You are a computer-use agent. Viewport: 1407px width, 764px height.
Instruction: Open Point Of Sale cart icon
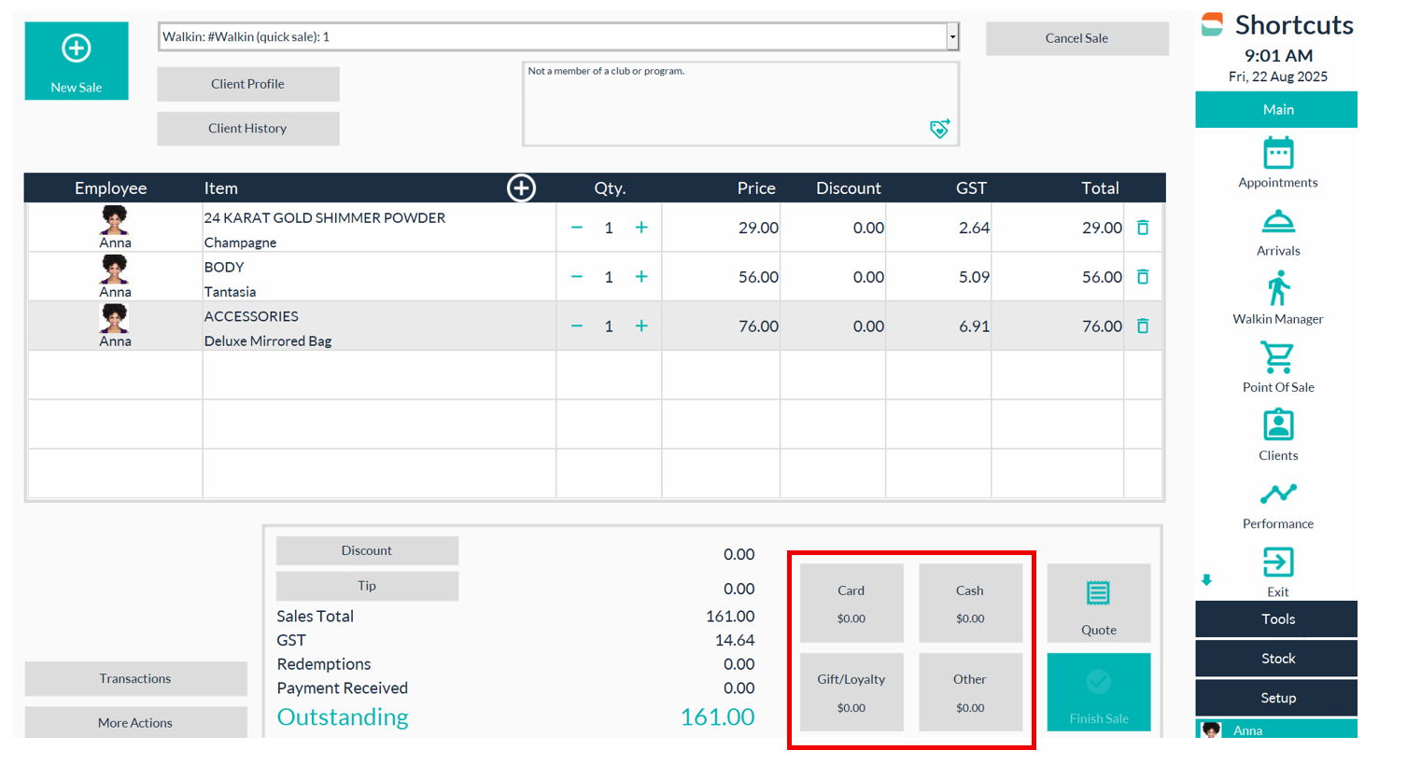coord(1277,356)
